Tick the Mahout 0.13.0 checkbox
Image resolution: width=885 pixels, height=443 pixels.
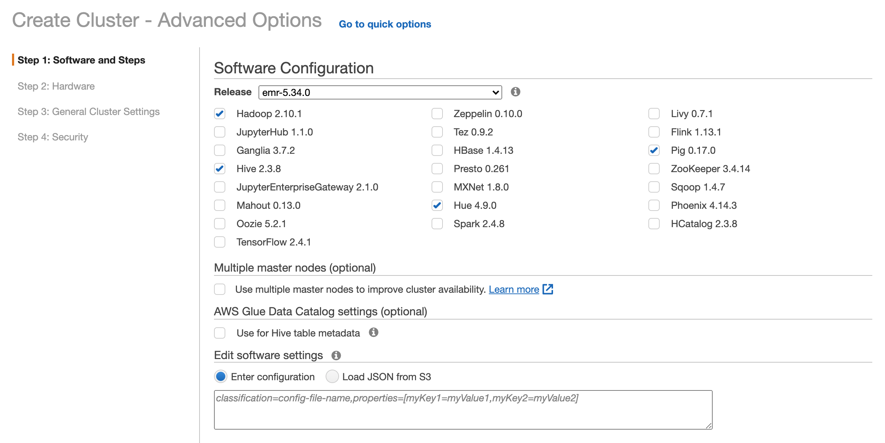pos(220,205)
